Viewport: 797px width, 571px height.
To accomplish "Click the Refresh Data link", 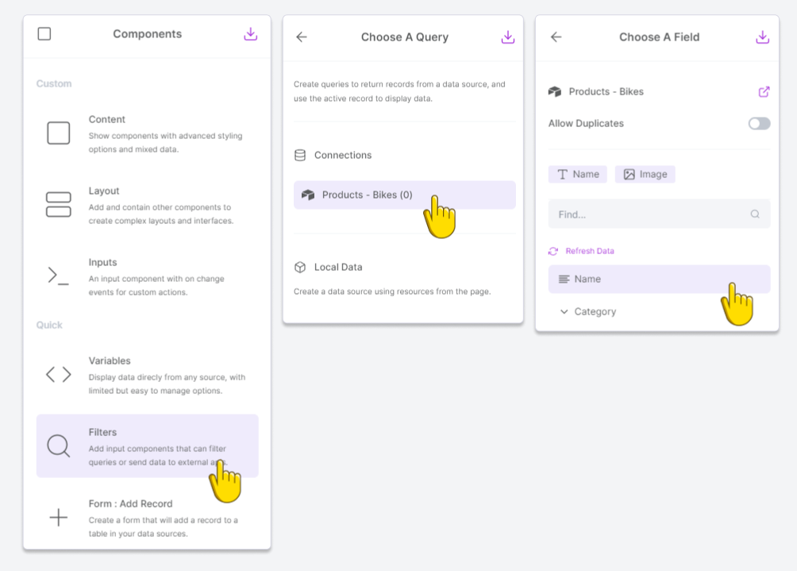I will [x=590, y=251].
